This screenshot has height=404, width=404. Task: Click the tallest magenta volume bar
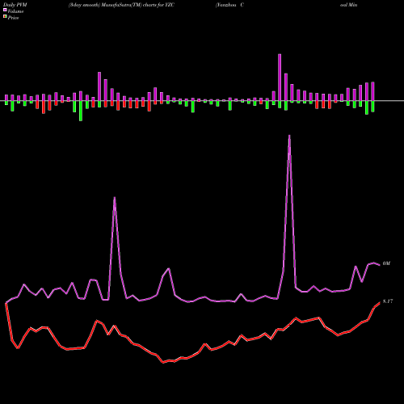point(280,78)
